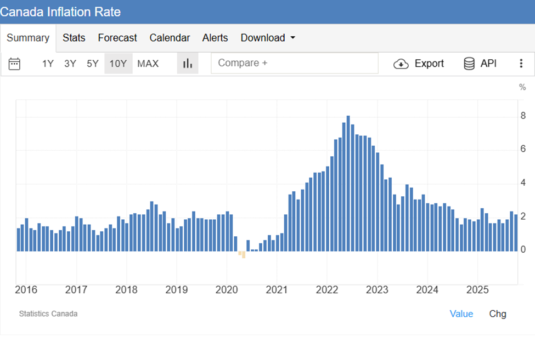Expand the Download dropdown menu
The height and width of the screenshot is (342, 535).
point(268,38)
